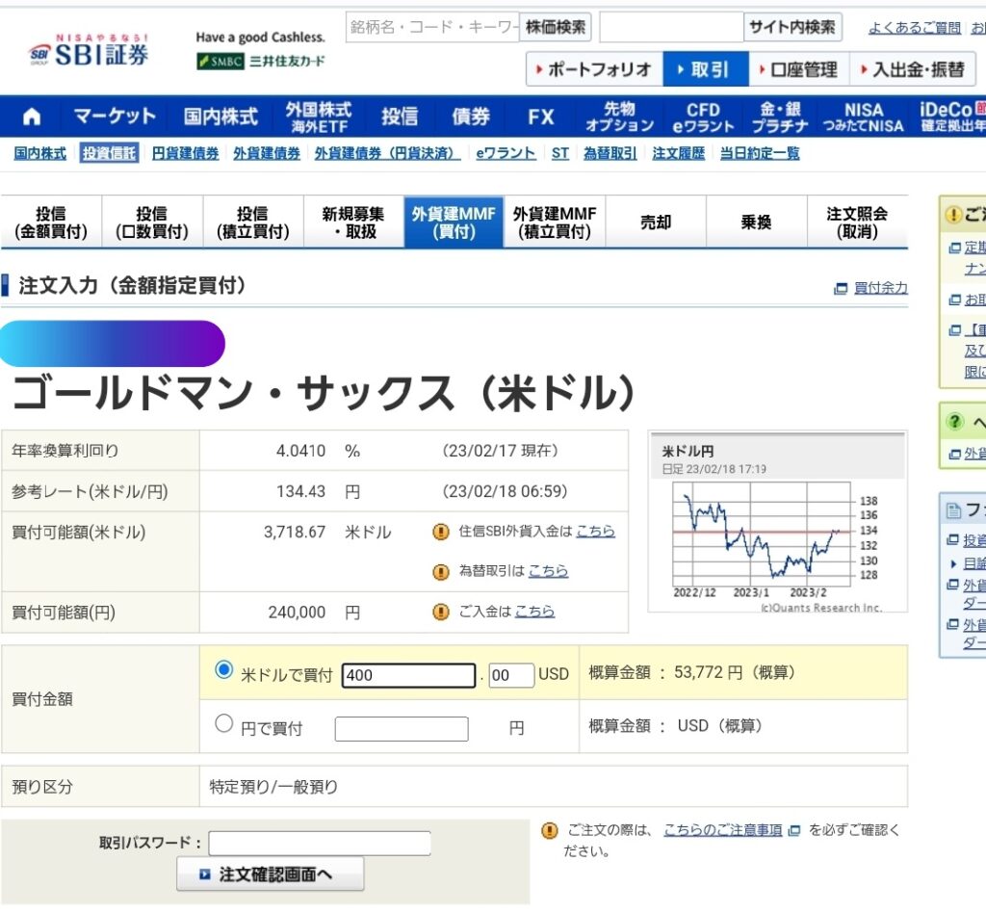Click the 注文確認画面へ button
The image size is (986, 913).
tap(270, 874)
